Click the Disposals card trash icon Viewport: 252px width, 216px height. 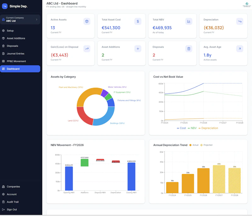coord(189,49)
